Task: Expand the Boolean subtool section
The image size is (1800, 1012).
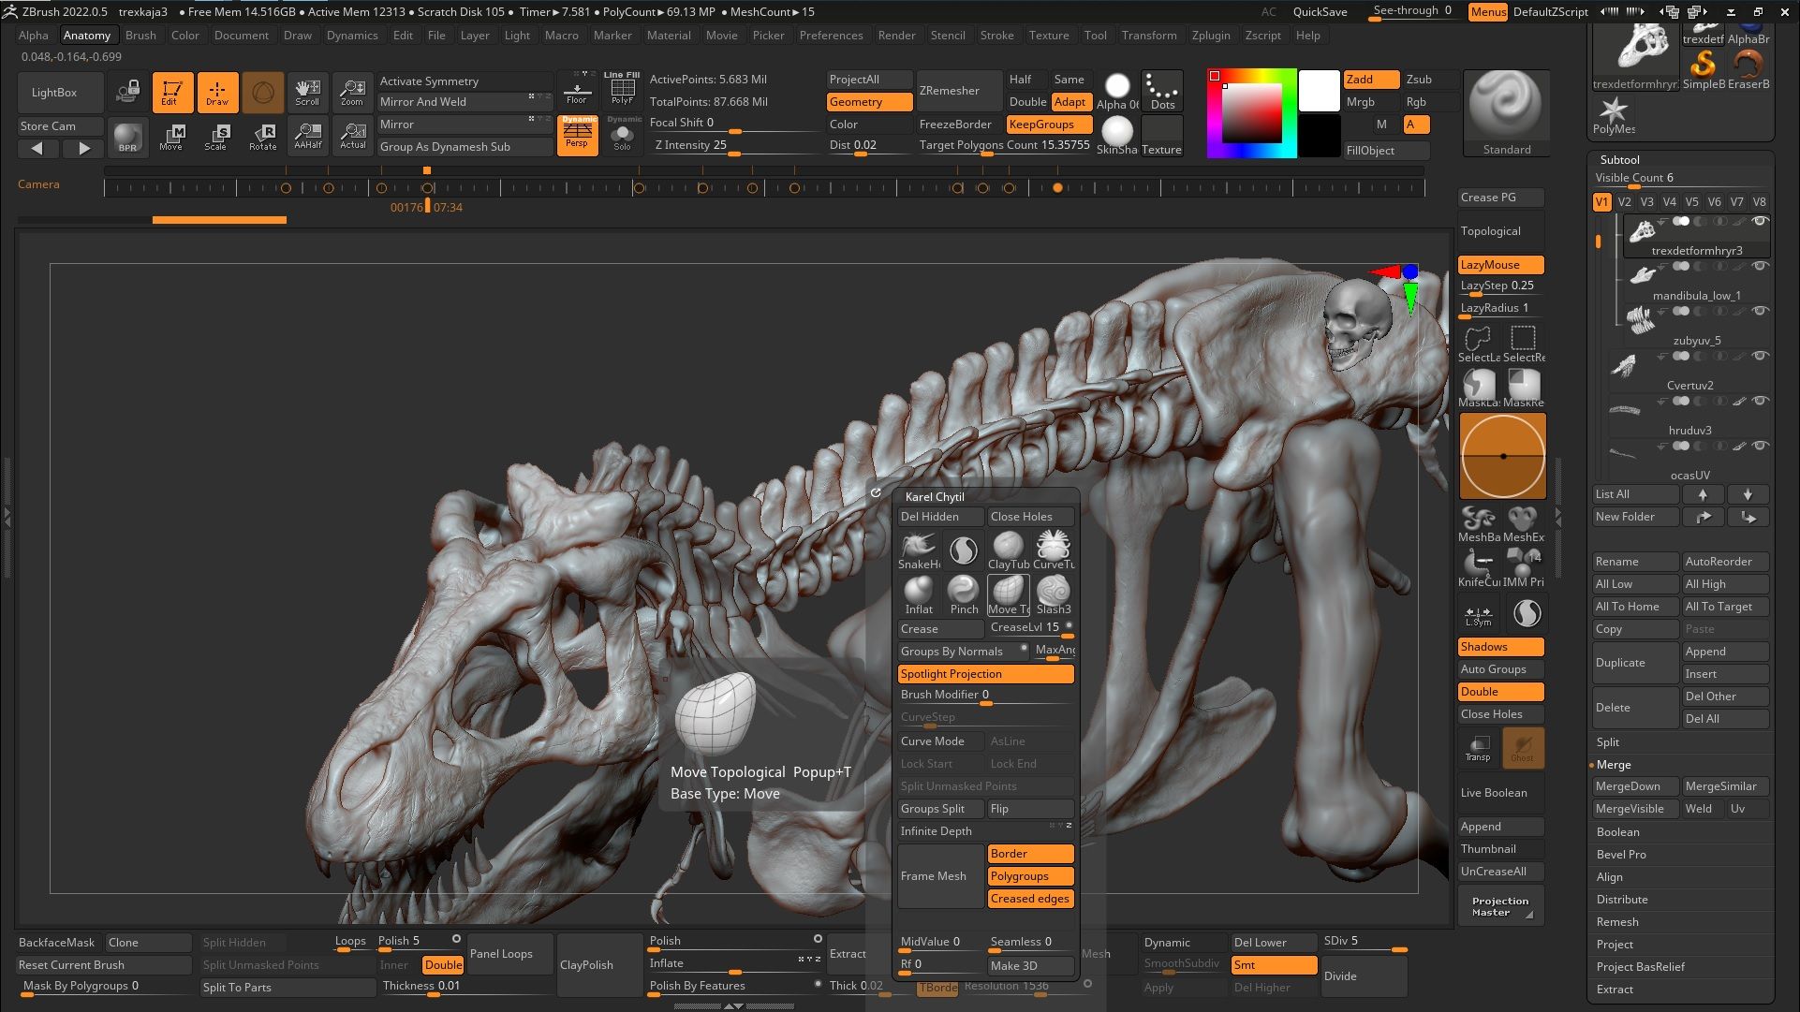Action: 1617,832
